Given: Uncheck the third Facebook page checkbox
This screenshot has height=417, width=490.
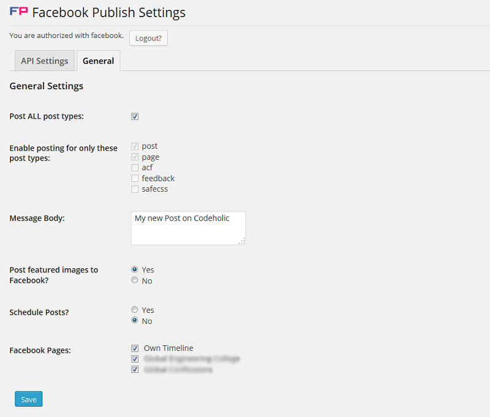Looking at the screenshot, I should (135, 369).
